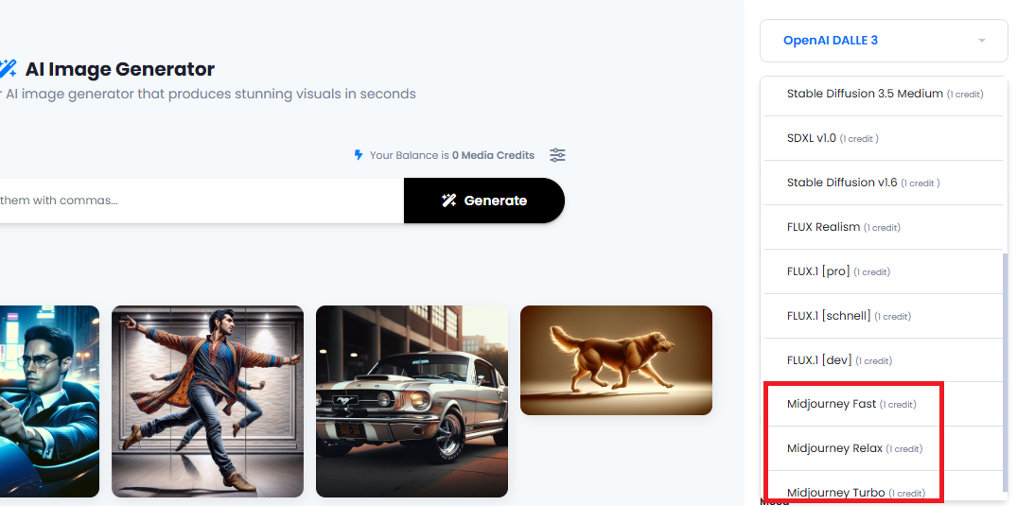Viewport: 1017px width, 506px height.
Task: Focus the prompt keywords input field
Action: click(x=202, y=201)
